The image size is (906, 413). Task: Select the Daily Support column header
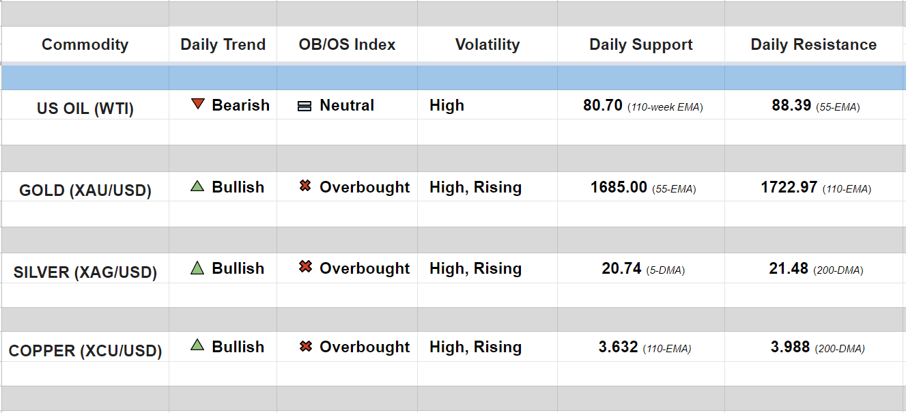[640, 45]
